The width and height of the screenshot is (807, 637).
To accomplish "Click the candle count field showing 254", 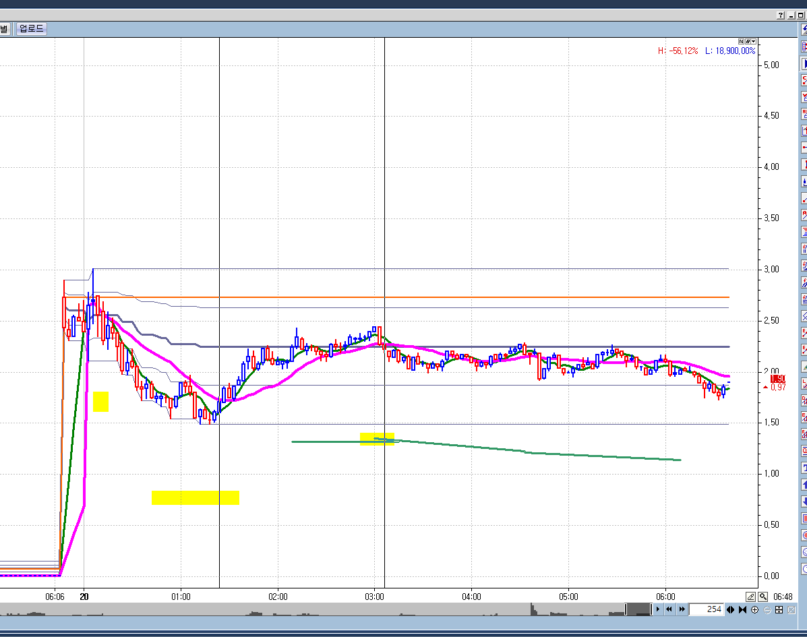I will tap(706, 609).
